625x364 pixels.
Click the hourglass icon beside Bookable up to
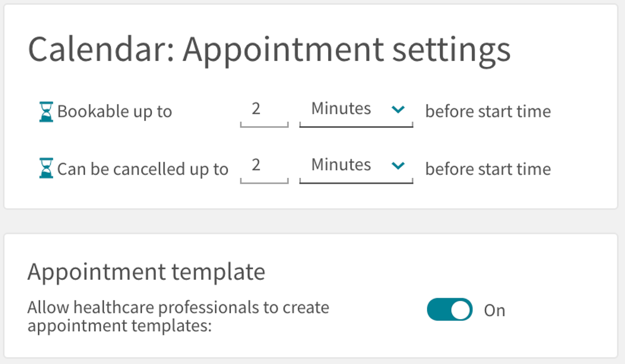coord(46,112)
